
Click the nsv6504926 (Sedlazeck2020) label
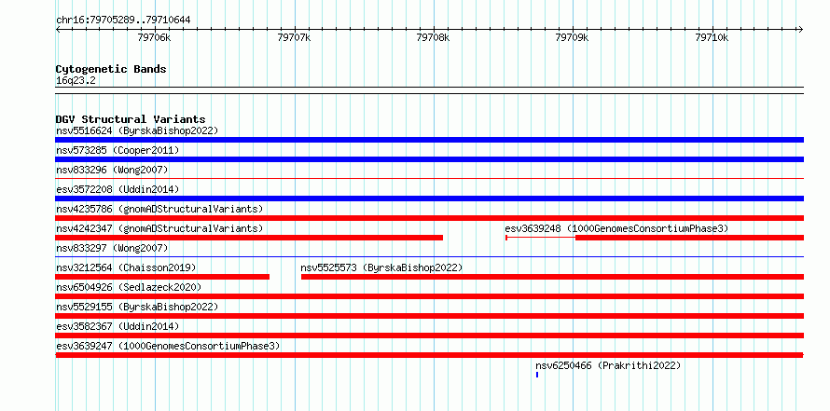[x=129, y=287]
